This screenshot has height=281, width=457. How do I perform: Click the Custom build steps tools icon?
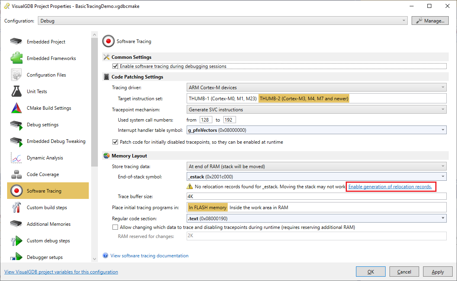16,207
